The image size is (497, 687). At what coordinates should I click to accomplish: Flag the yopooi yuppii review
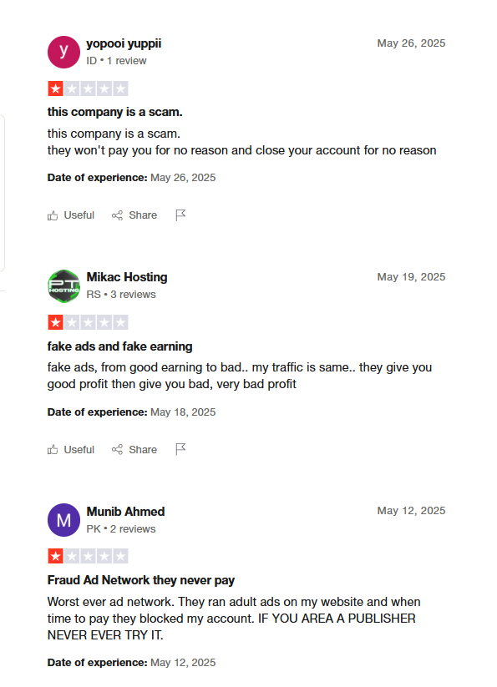(x=180, y=215)
